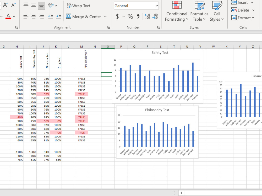This screenshot has width=262, height=196.
Task: Open the Format as Table gallery
Action: click(199, 11)
